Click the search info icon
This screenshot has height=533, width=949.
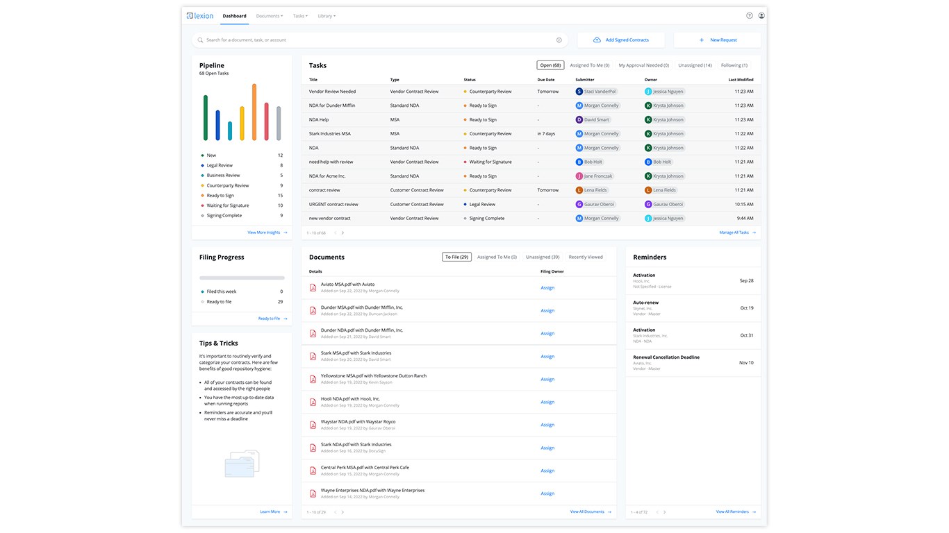(x=559, y=40)
